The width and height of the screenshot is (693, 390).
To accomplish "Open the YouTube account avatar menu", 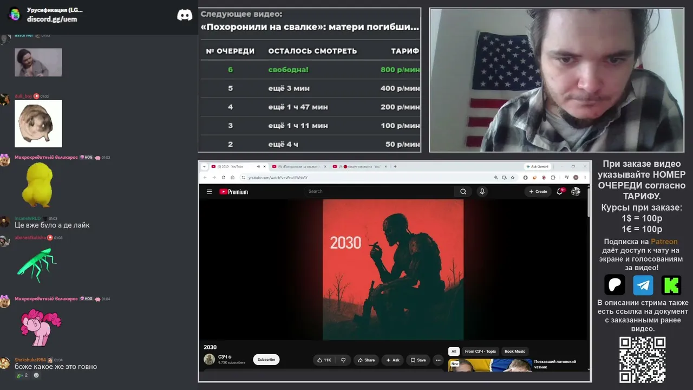I will click(x=576, y=191).
